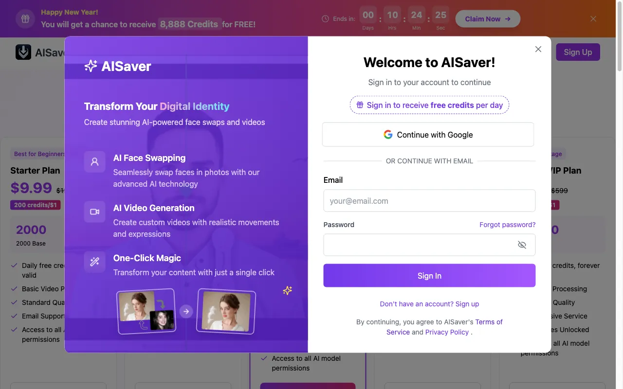
Task: Toggle password visibility eye icon
Action: pos(522,245)
